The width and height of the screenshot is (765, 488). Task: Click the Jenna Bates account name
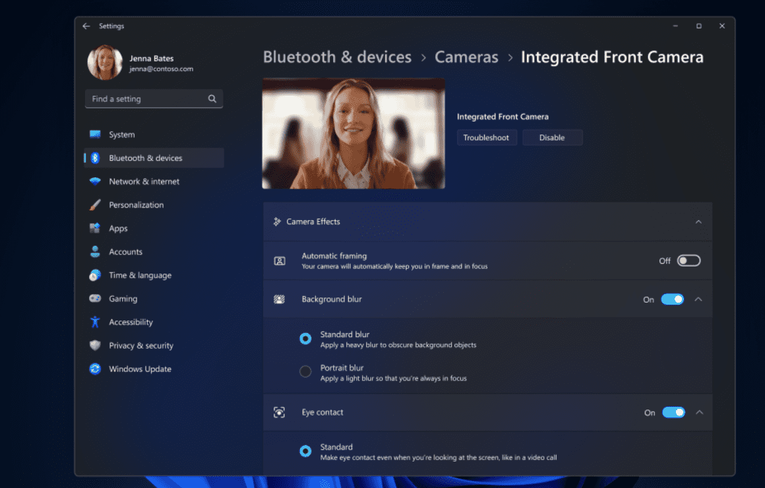point(152,58)
